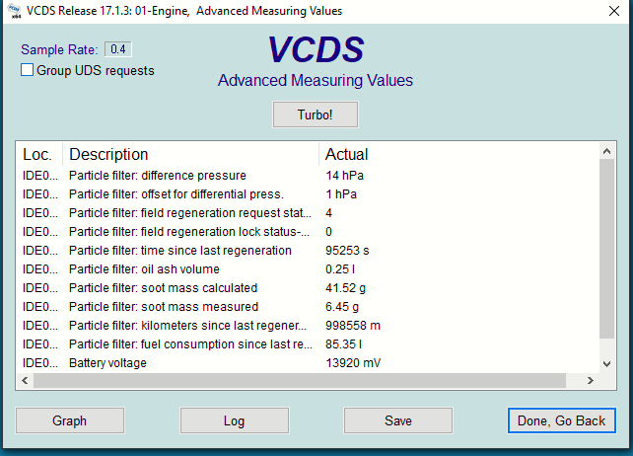Select 'field regeneration lock status' row
Image resolution: width=633 pixels, height=456 pixels.
[309, 232]
